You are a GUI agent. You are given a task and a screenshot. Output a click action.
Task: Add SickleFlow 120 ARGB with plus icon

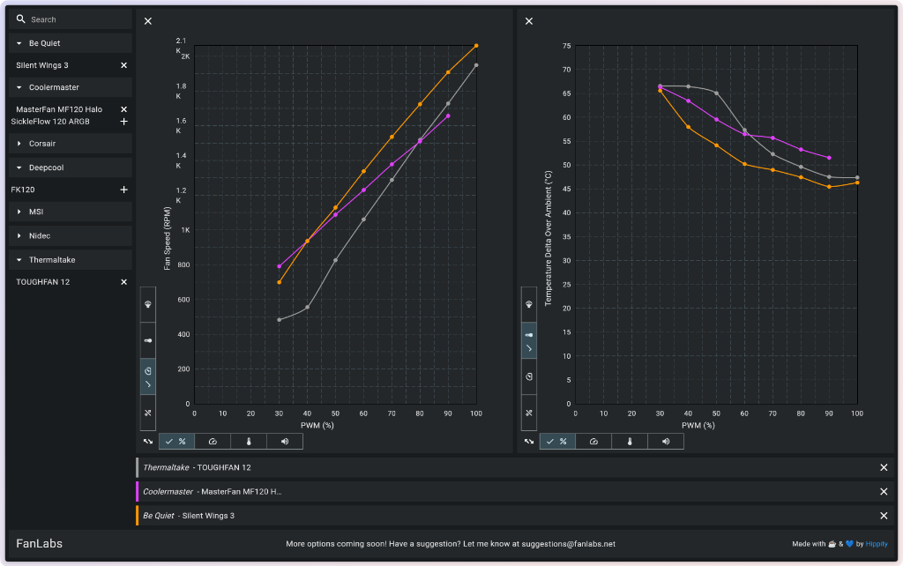point(123,122)
